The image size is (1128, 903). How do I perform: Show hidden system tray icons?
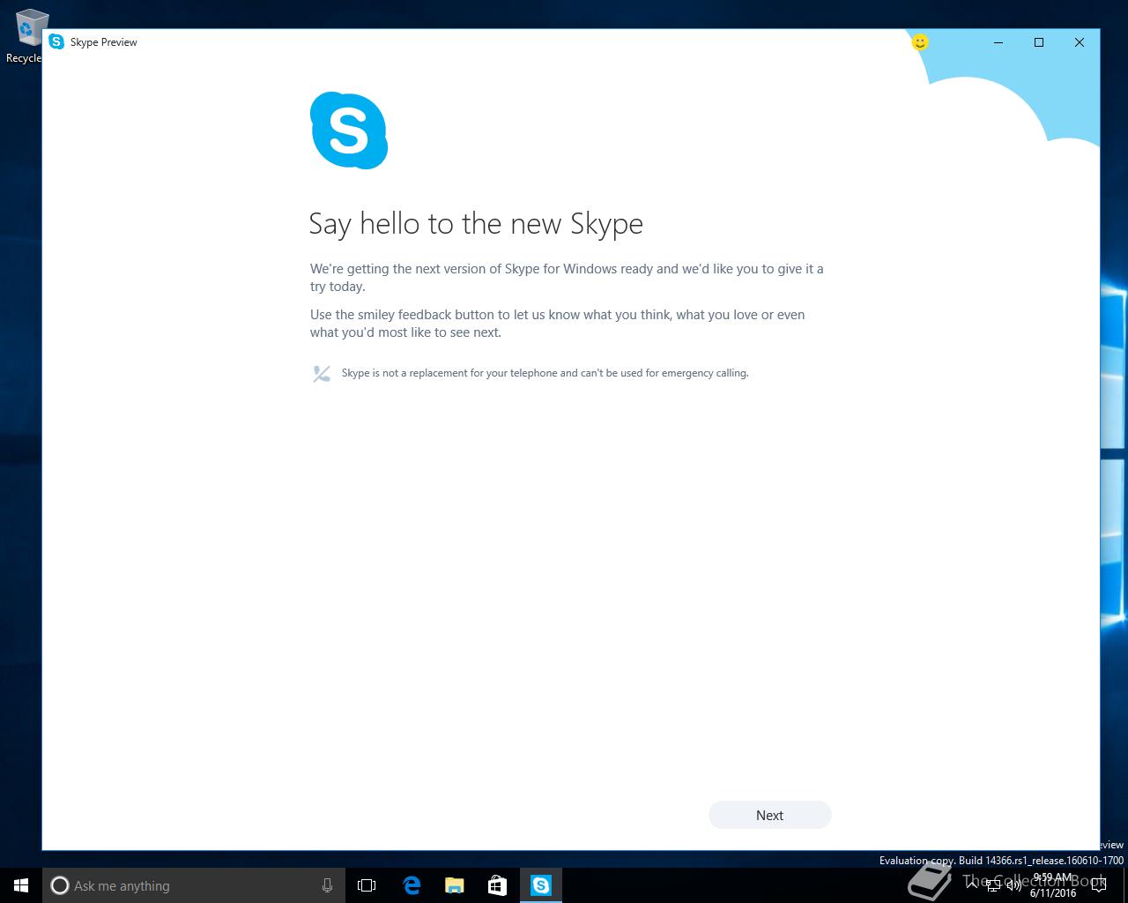point(972,885)
